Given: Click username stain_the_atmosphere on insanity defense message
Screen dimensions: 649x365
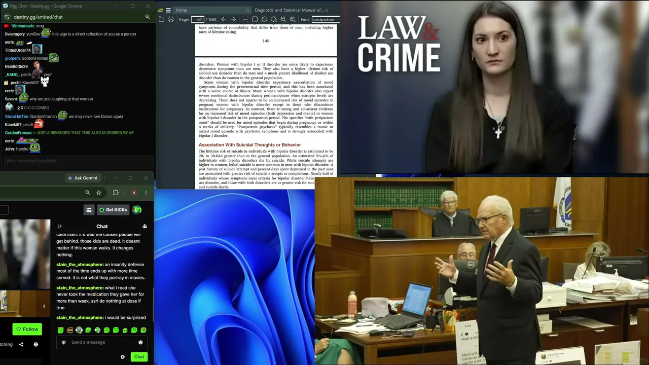Looking at the screenshot, I should [x=80, y=265].
